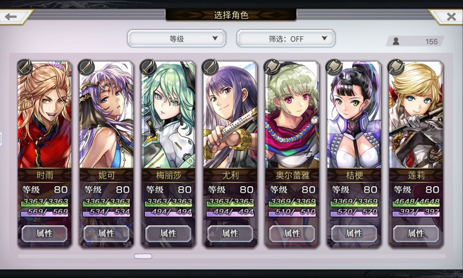Close the 选择角色 screen

[x=451, y=17]
